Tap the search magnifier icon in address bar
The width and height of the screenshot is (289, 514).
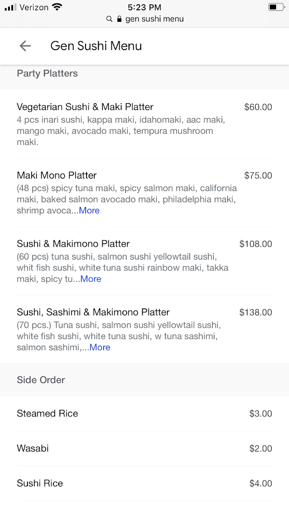pyautogui.click(x=110, y=19)
